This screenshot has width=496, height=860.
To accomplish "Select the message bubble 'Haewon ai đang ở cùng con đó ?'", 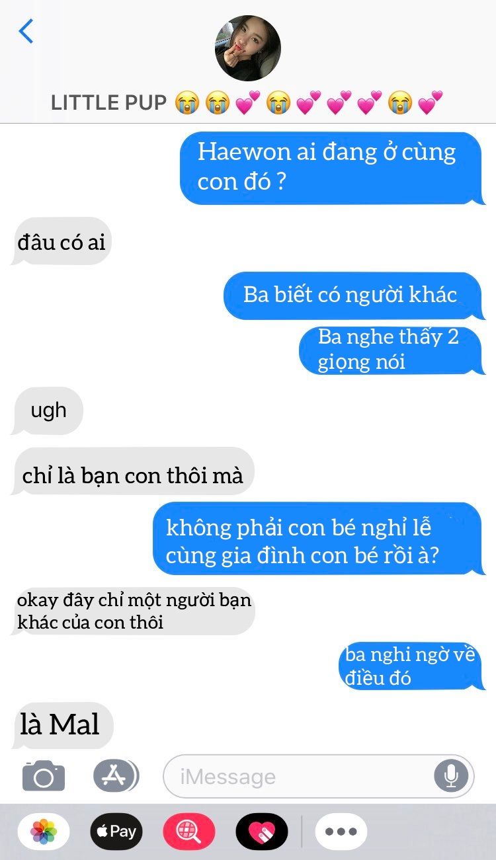I will tap(331, 168).
